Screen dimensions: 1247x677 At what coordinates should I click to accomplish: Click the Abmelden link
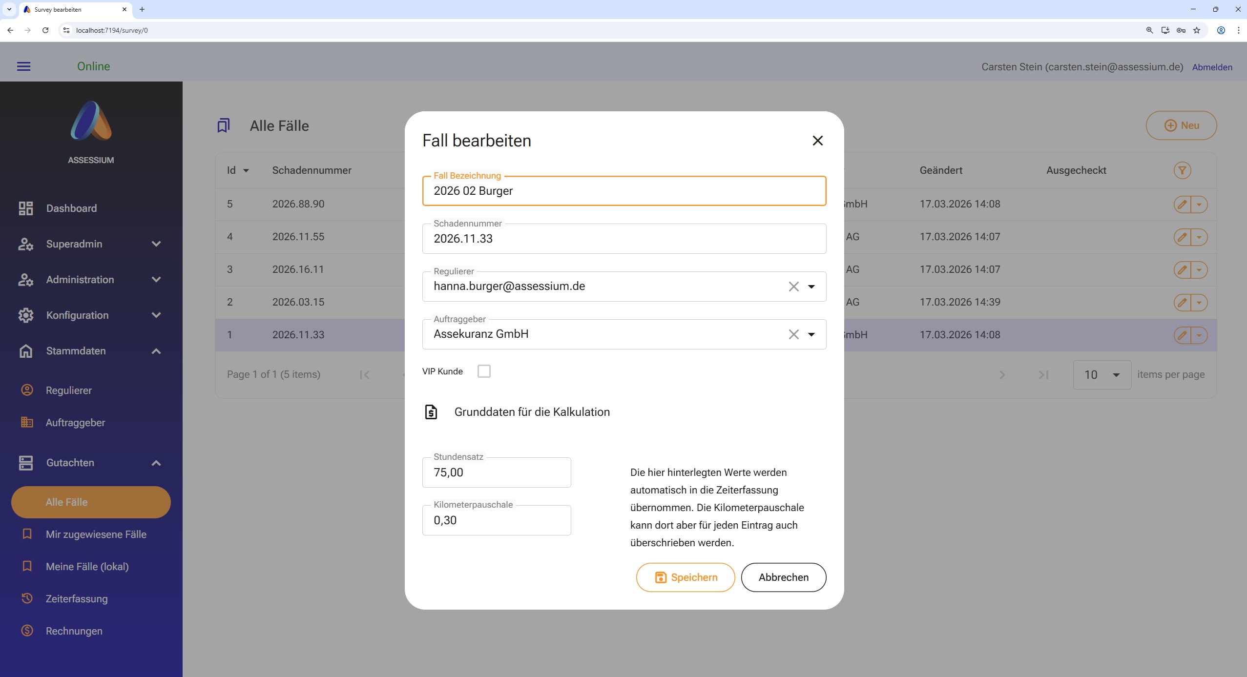[1212, 67]
